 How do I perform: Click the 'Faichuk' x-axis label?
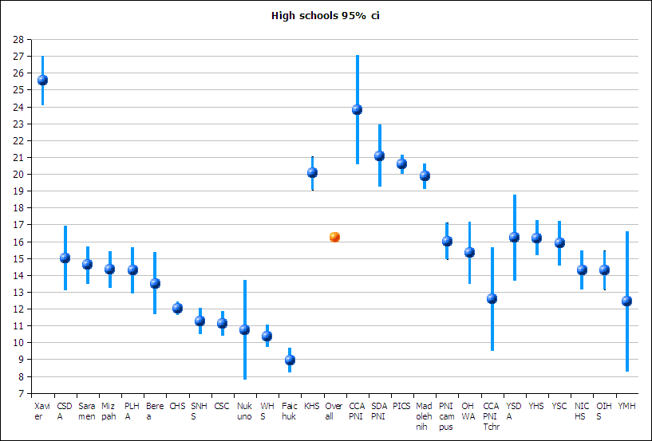click(290, 411)
